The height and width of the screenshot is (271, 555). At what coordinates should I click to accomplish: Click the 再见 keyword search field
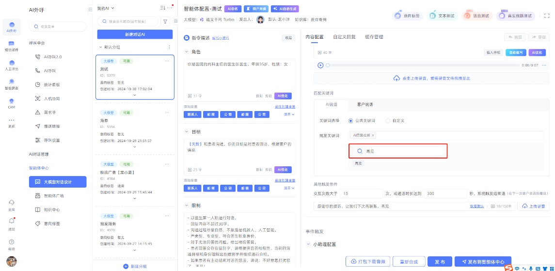[x=397, y=151]
